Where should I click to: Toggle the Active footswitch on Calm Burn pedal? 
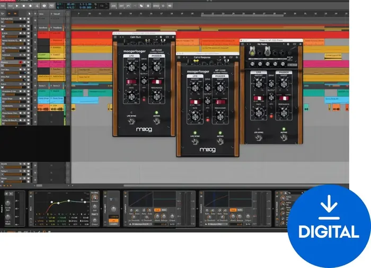point(156,121)
